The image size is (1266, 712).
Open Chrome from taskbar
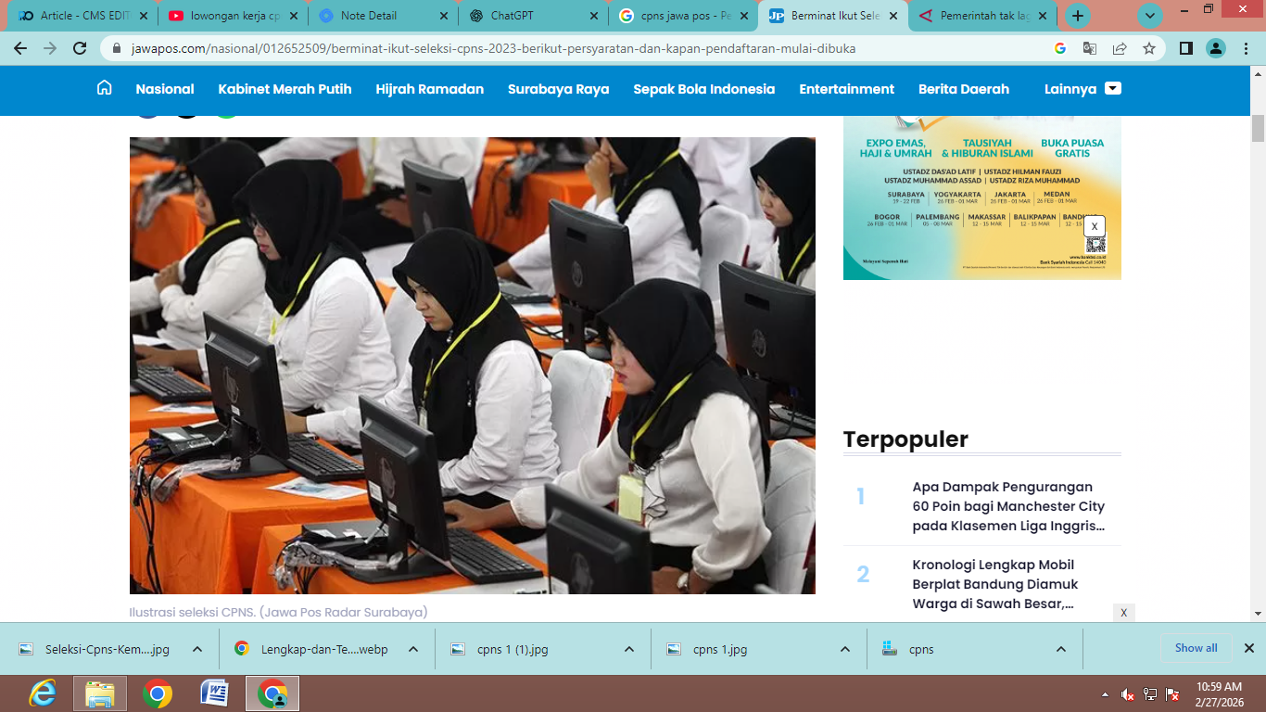(x=158, y=693)
